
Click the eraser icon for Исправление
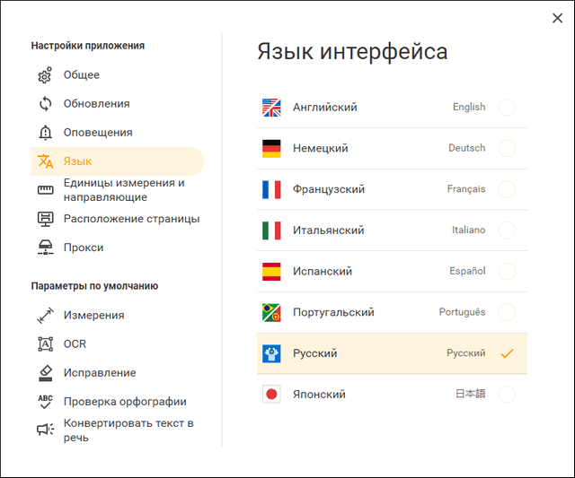(45, 372)
